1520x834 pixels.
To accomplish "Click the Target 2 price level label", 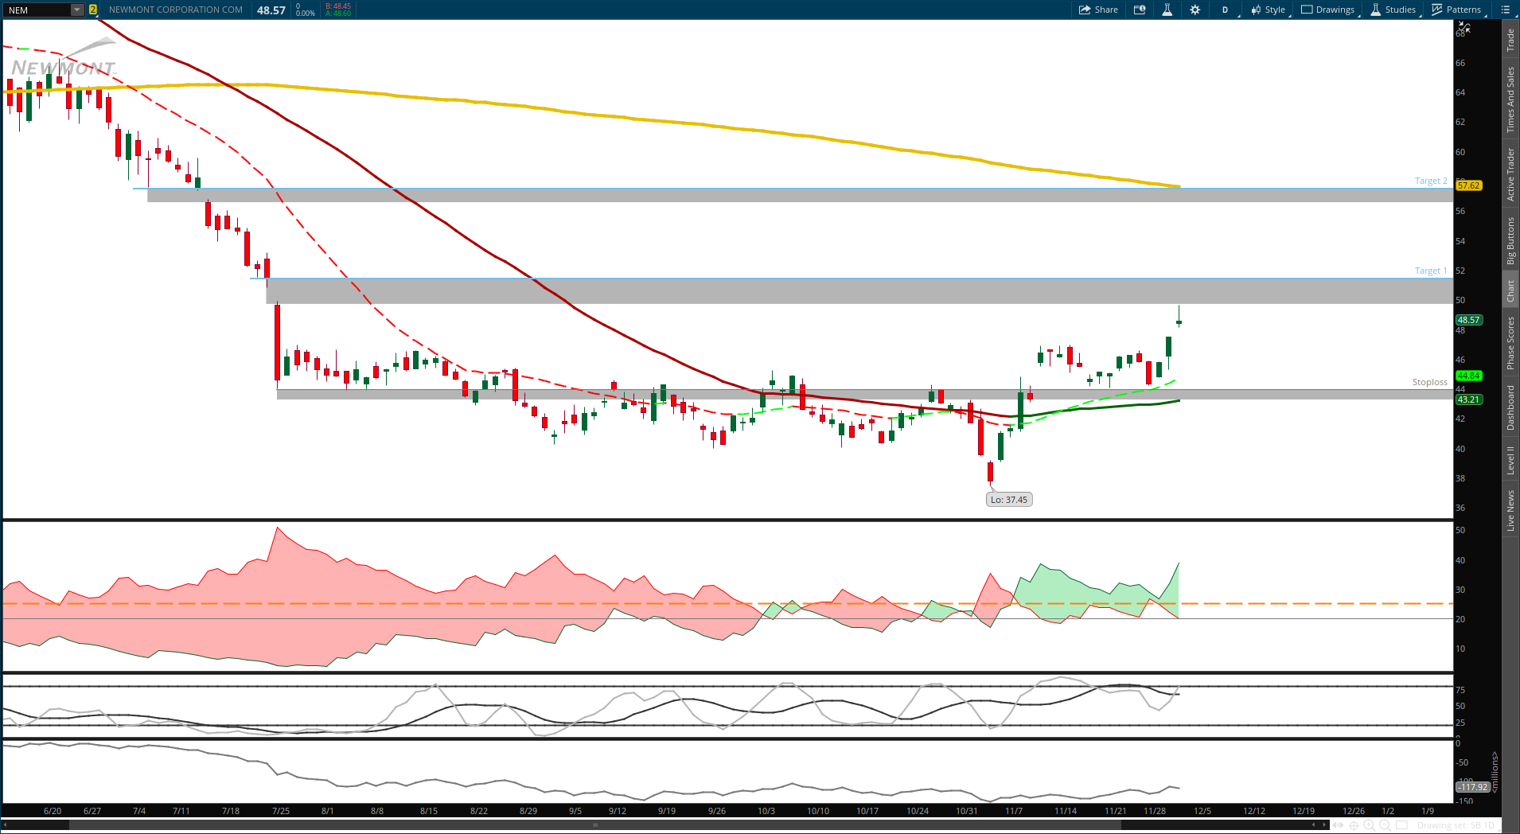I will click(1431, 181).
